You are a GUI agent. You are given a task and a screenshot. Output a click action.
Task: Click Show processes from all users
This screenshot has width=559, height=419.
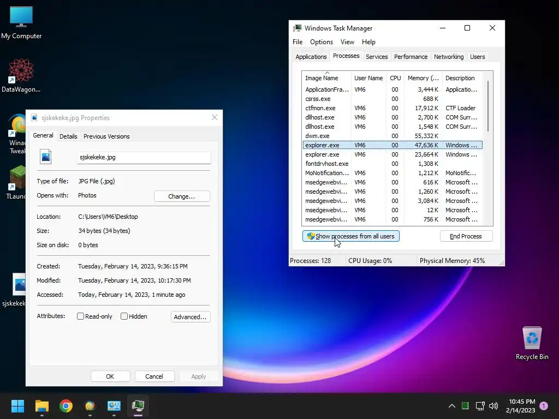351,236
